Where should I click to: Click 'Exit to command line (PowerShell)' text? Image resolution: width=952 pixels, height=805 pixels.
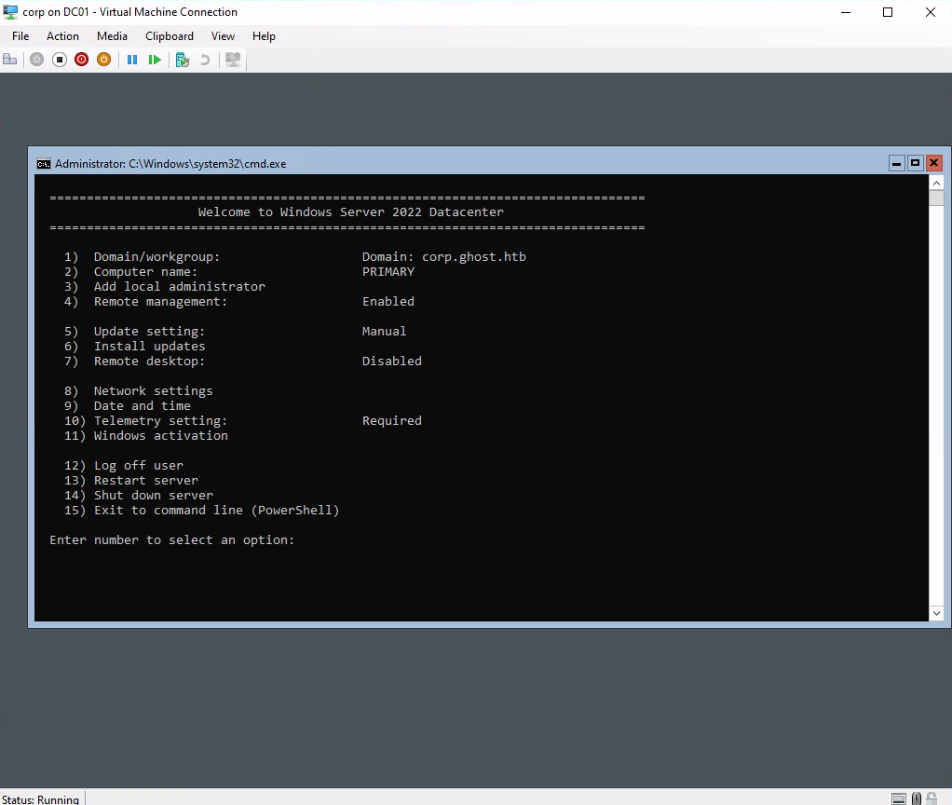[x=216, y=510]
